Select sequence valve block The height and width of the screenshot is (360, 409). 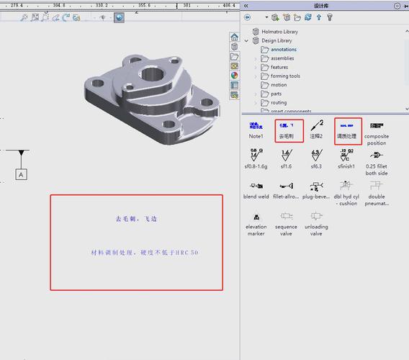(x=286, y=224)
